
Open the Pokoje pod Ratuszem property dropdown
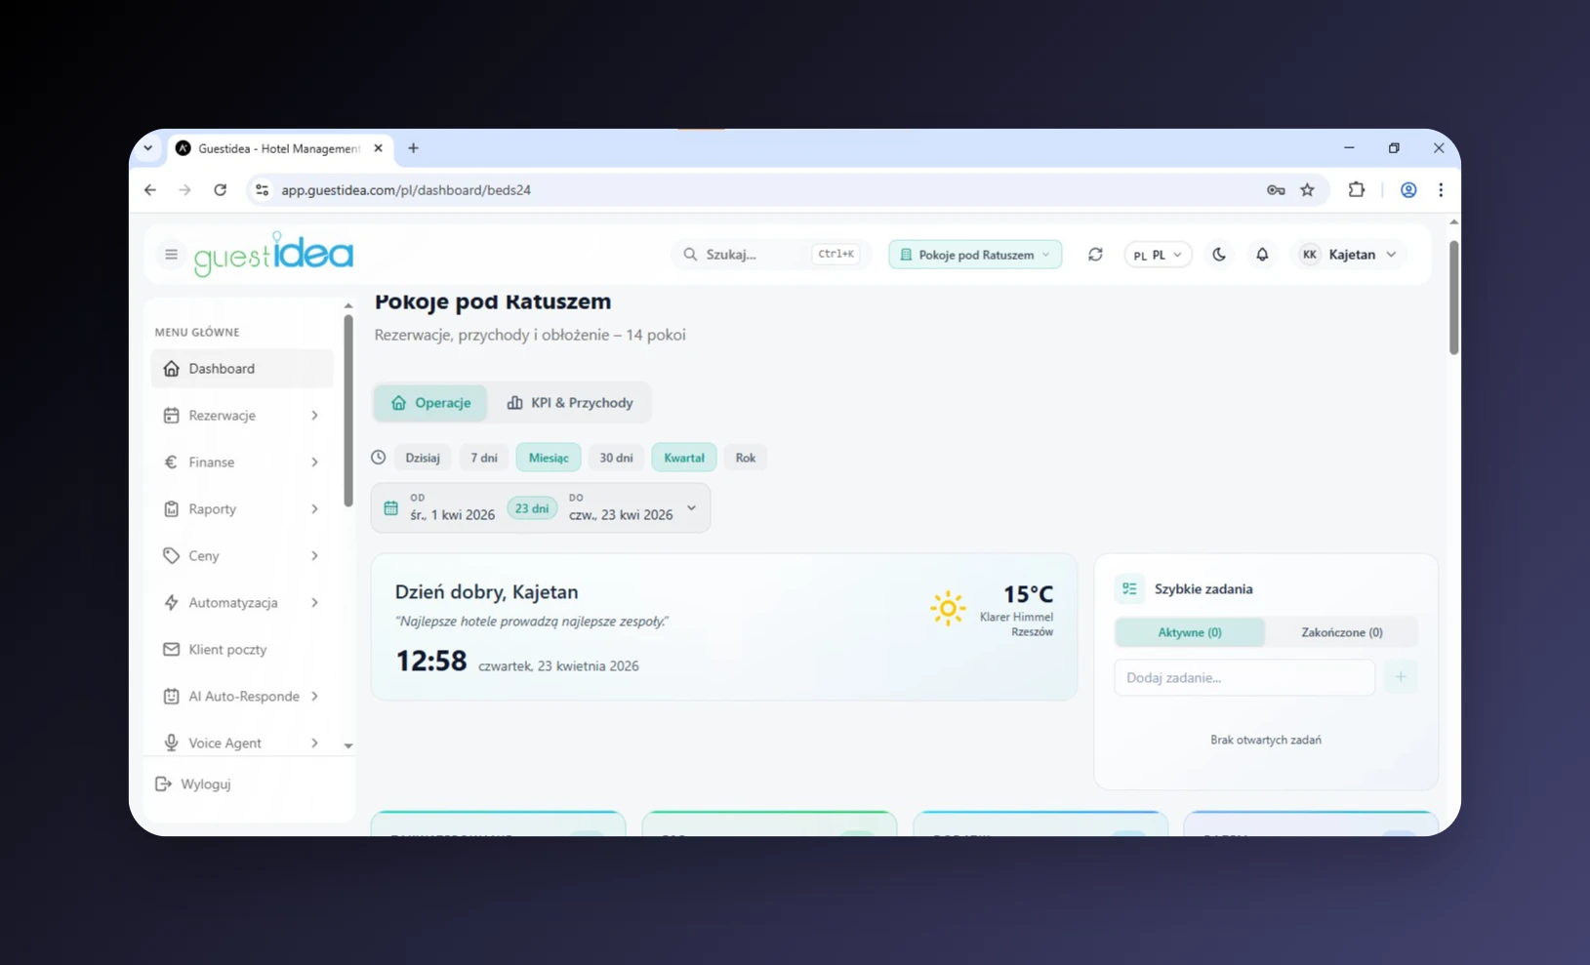click(975, 255)
